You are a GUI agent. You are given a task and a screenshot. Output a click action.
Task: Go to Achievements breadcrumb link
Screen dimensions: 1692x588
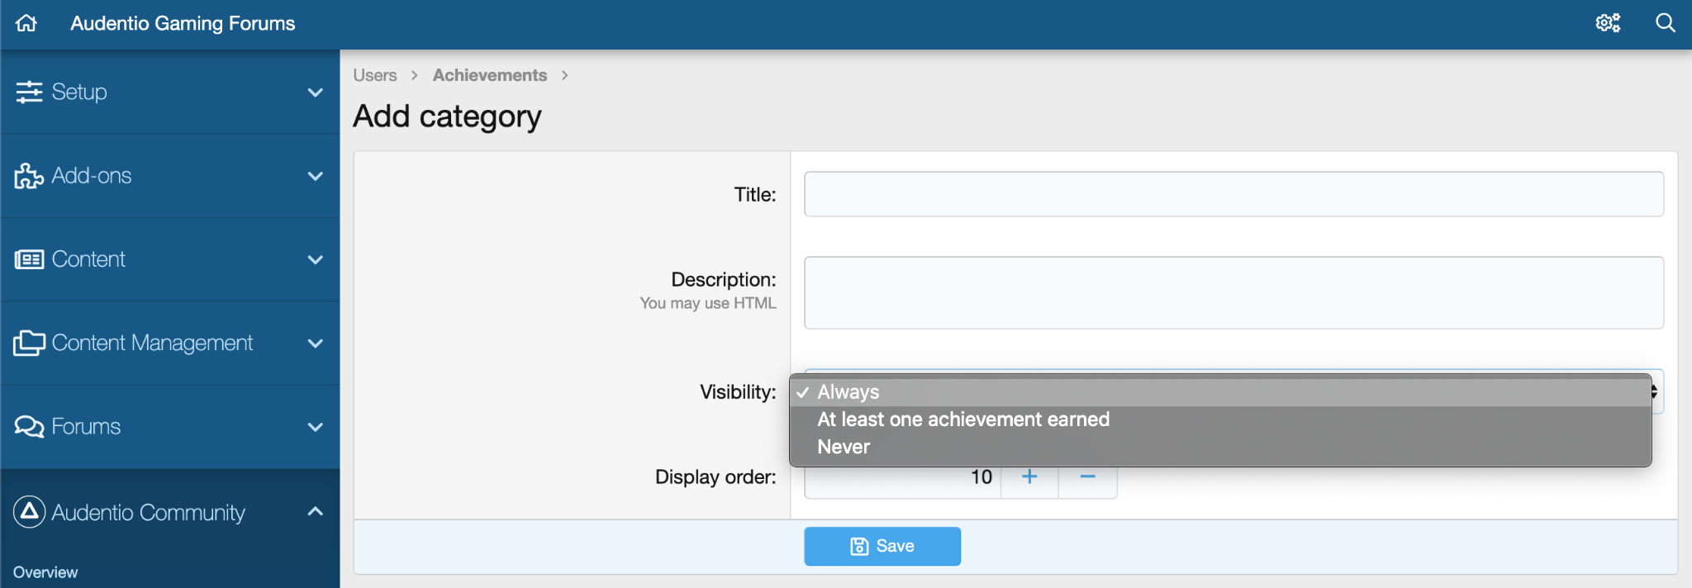(x=489, y=75)
